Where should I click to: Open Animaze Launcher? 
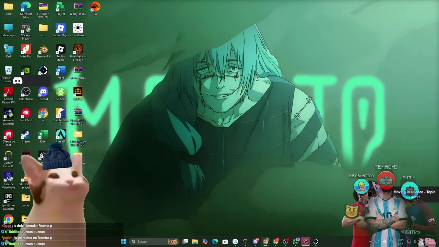coord(8,116)
